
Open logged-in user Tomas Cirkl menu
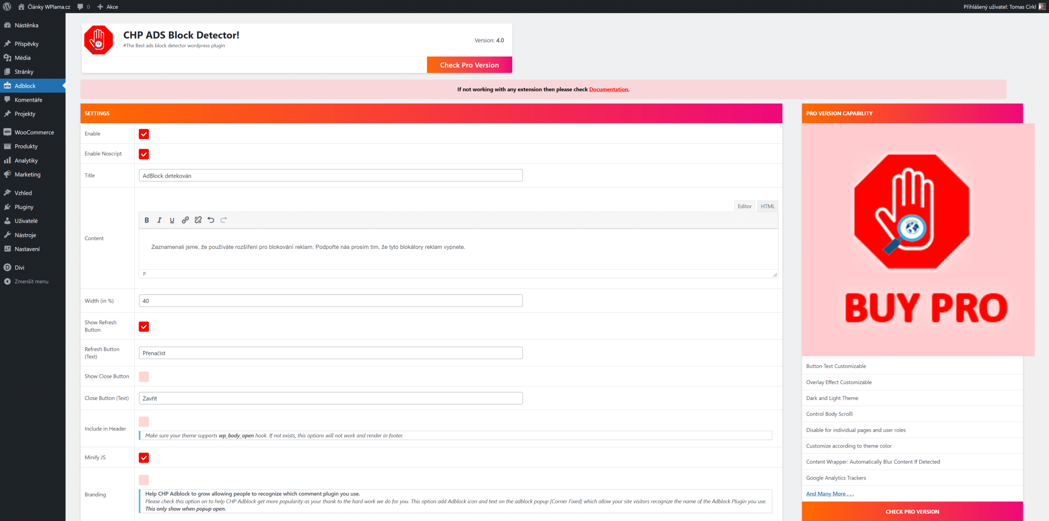[x=1004, y=7]
